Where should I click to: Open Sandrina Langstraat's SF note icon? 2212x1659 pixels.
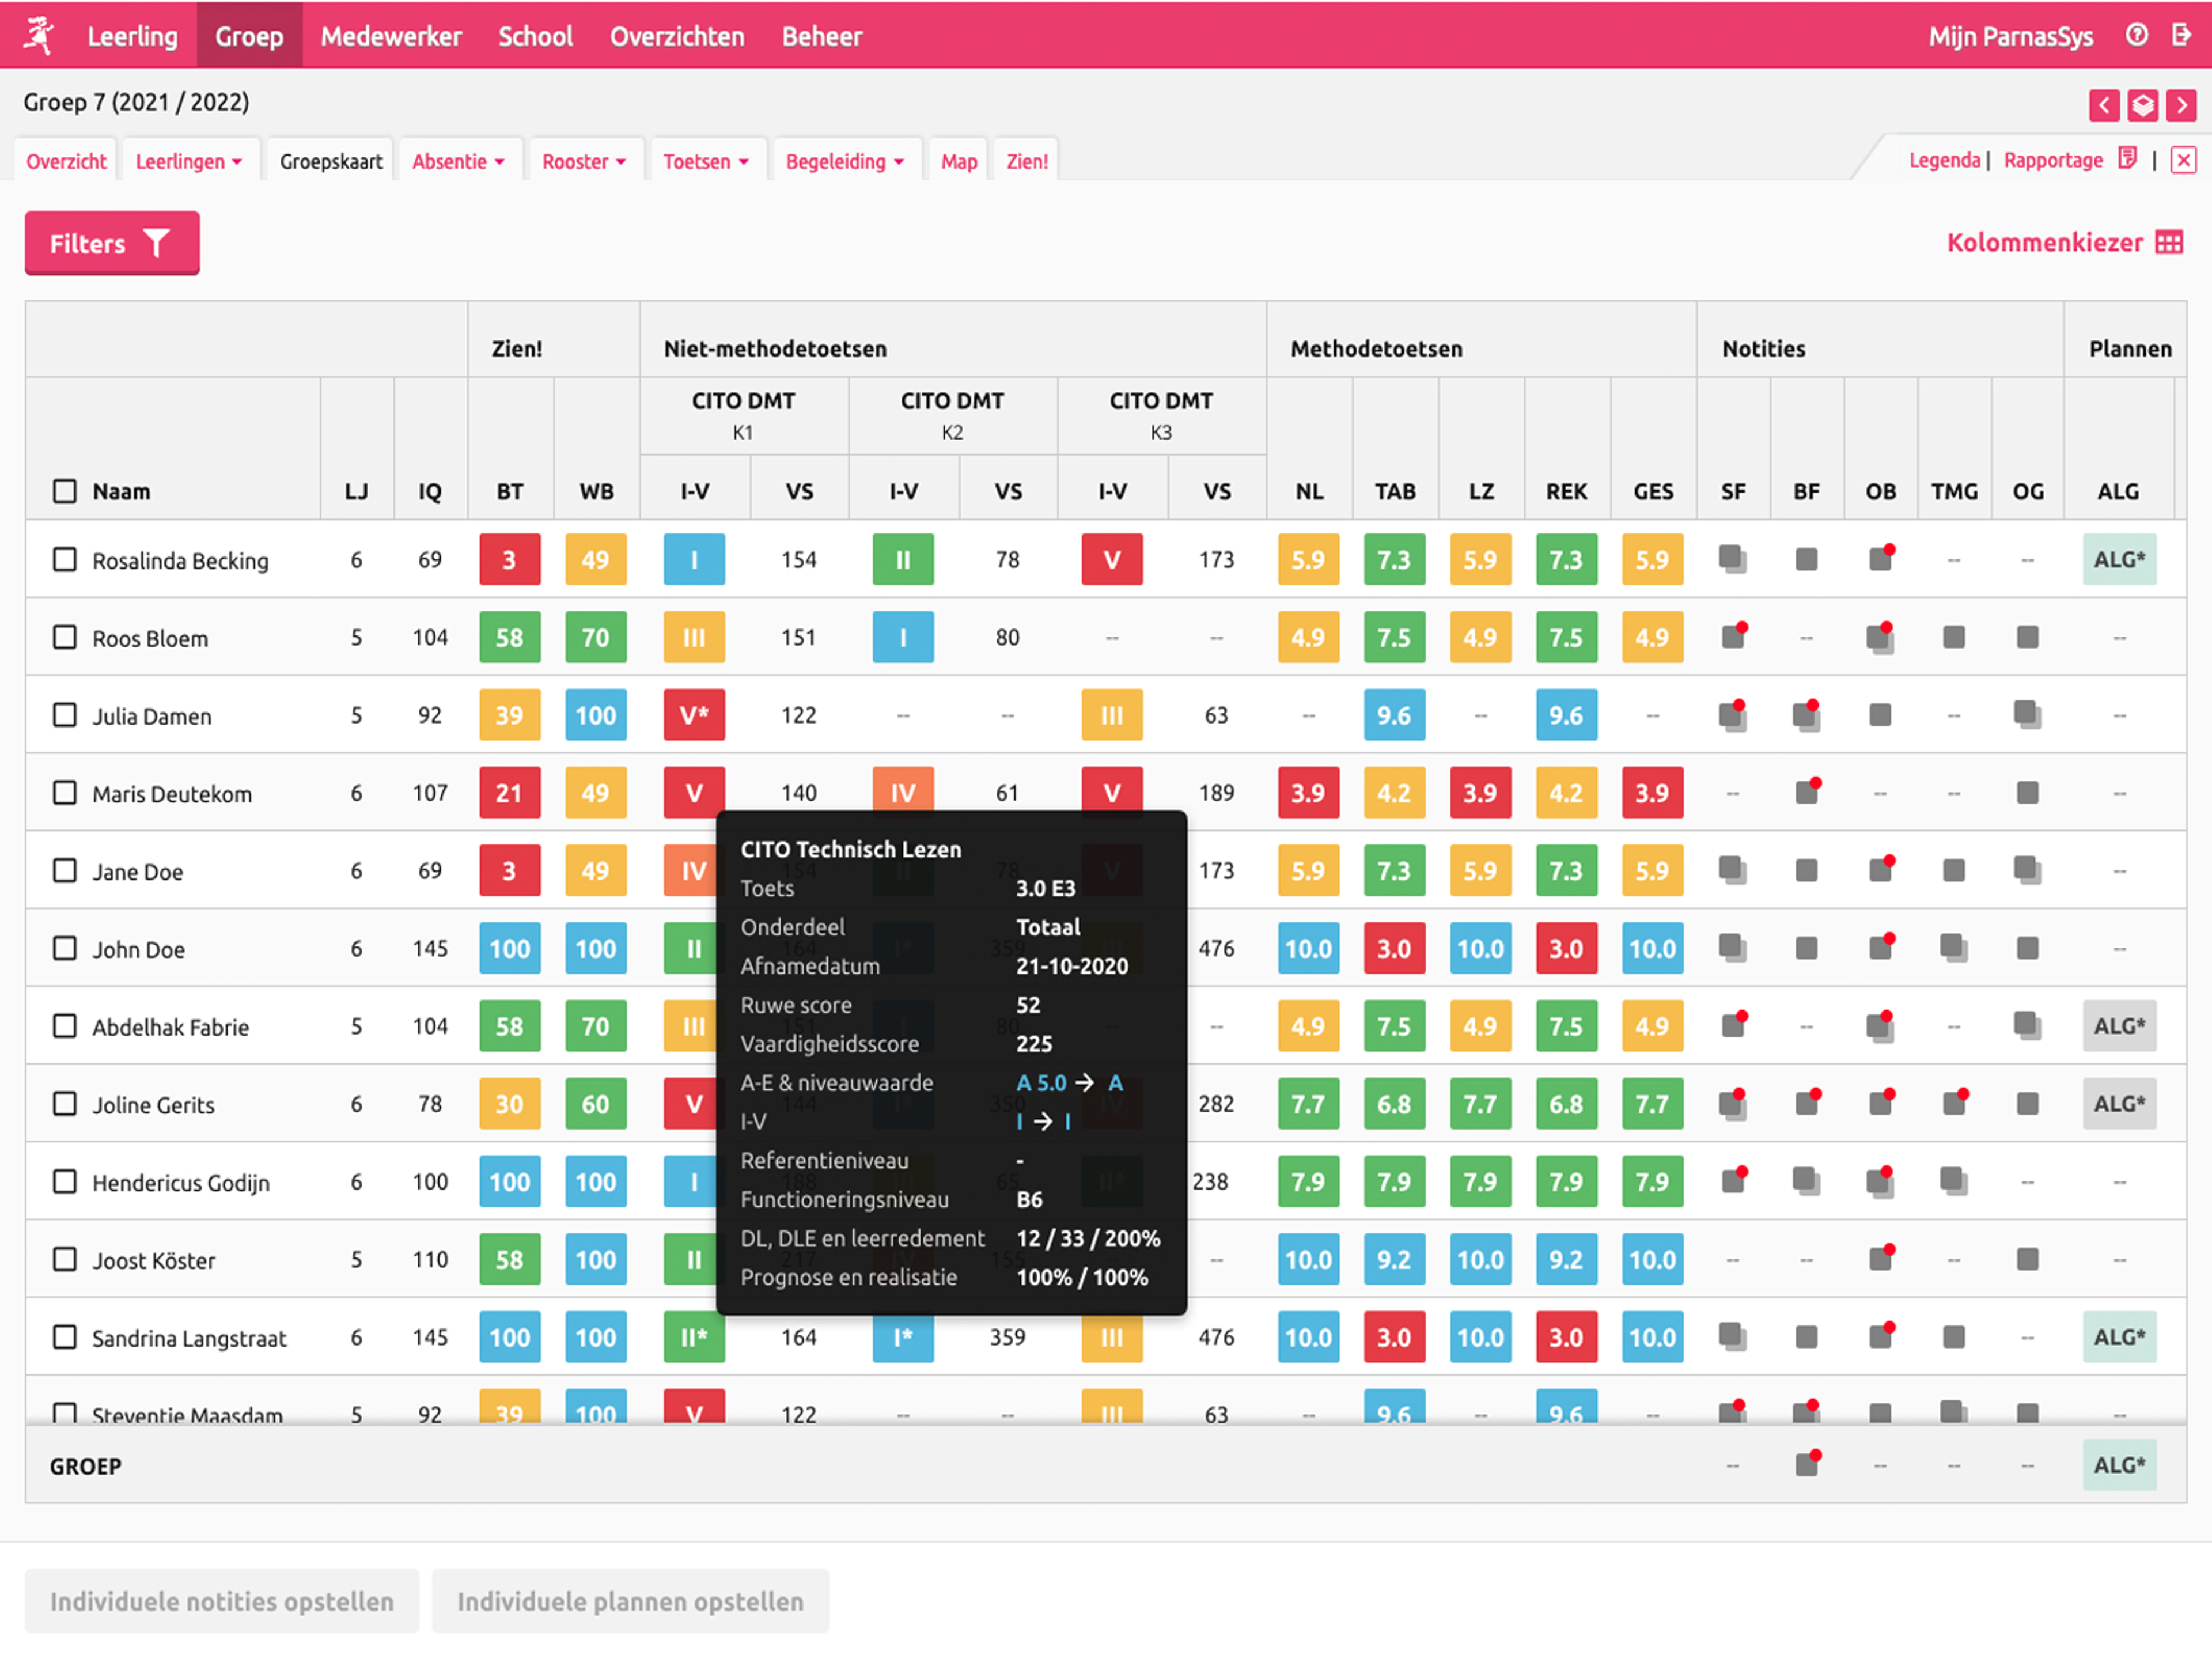click(x=1733, y=1336)
